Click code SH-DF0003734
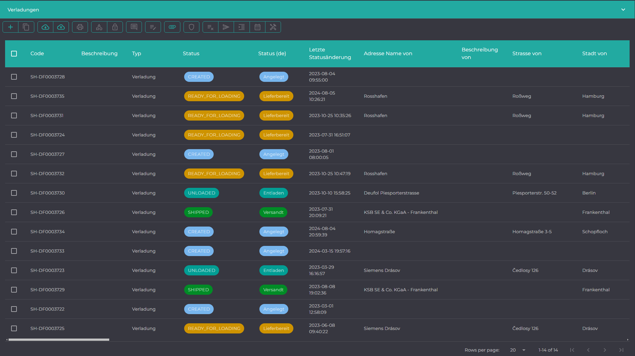The height and width of the screenshot is (356, 635). (x=48, y=232)
